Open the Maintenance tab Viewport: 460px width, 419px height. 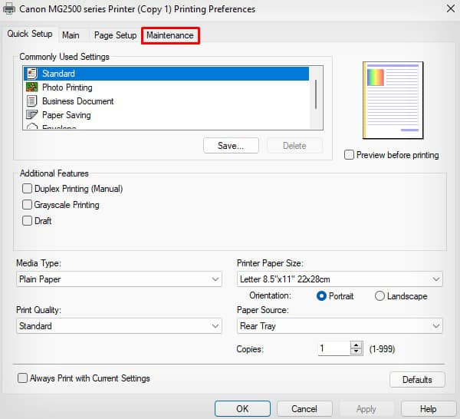170,35
